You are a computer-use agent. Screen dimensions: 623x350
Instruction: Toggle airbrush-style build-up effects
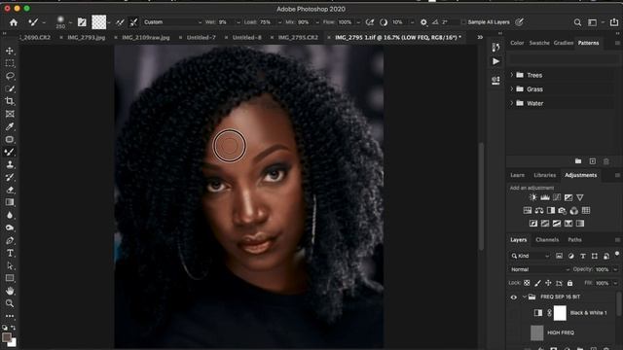pyautogui.click(x=370, y=22)
